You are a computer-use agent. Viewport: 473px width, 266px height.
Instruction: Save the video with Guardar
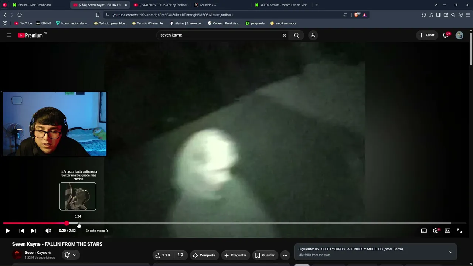pyautogui.click(x=265, y=255)
